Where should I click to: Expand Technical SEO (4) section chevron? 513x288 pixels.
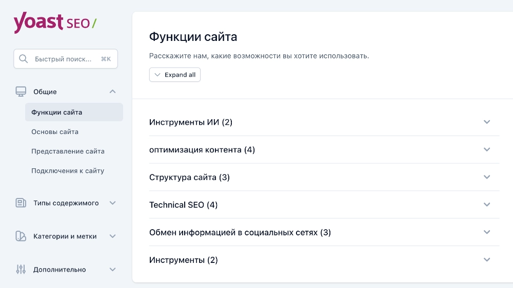click(487, 205)
